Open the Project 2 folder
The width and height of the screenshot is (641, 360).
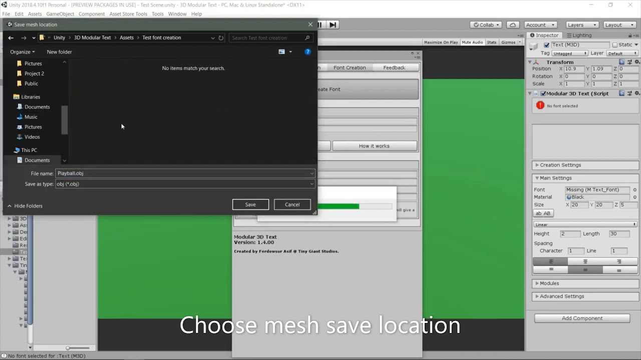click(30, 73)
